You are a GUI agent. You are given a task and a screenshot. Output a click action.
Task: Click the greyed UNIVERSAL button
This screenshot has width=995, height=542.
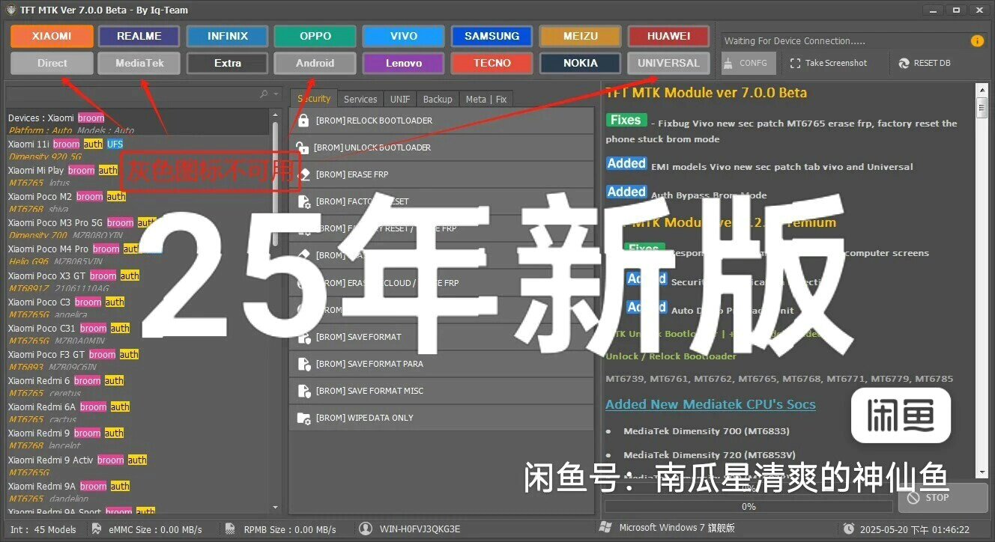(668, 63)
